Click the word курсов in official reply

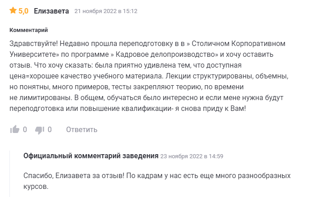pyautogui.click(x=36, y=187)
